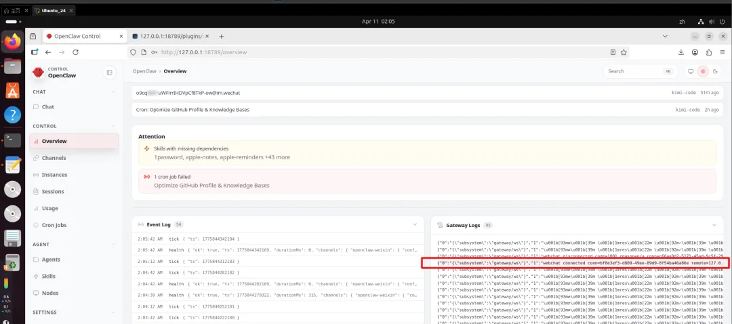The height and width of the screenshot is (324, 732).
Task: Open Firefox hamburger application menu
Action: tap(723, 52)
